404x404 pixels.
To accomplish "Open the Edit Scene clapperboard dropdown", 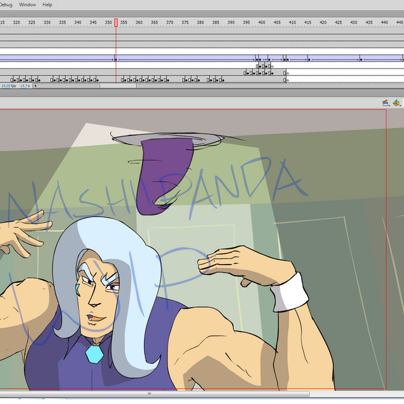I will tap(386, 103).
